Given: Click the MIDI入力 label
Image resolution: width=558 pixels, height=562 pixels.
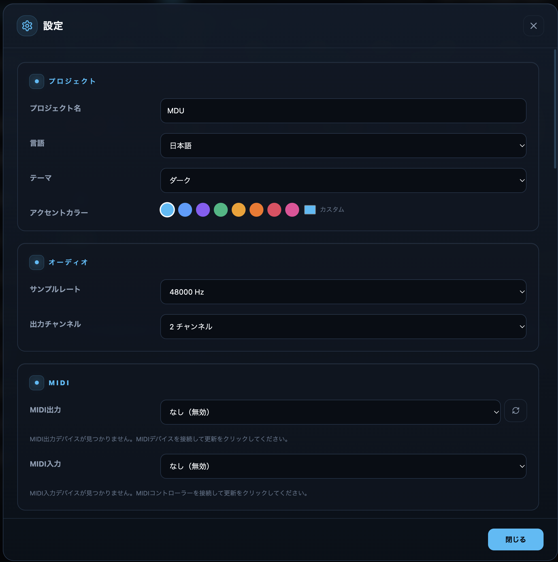Looking at the screenshot, I should 45,464.
